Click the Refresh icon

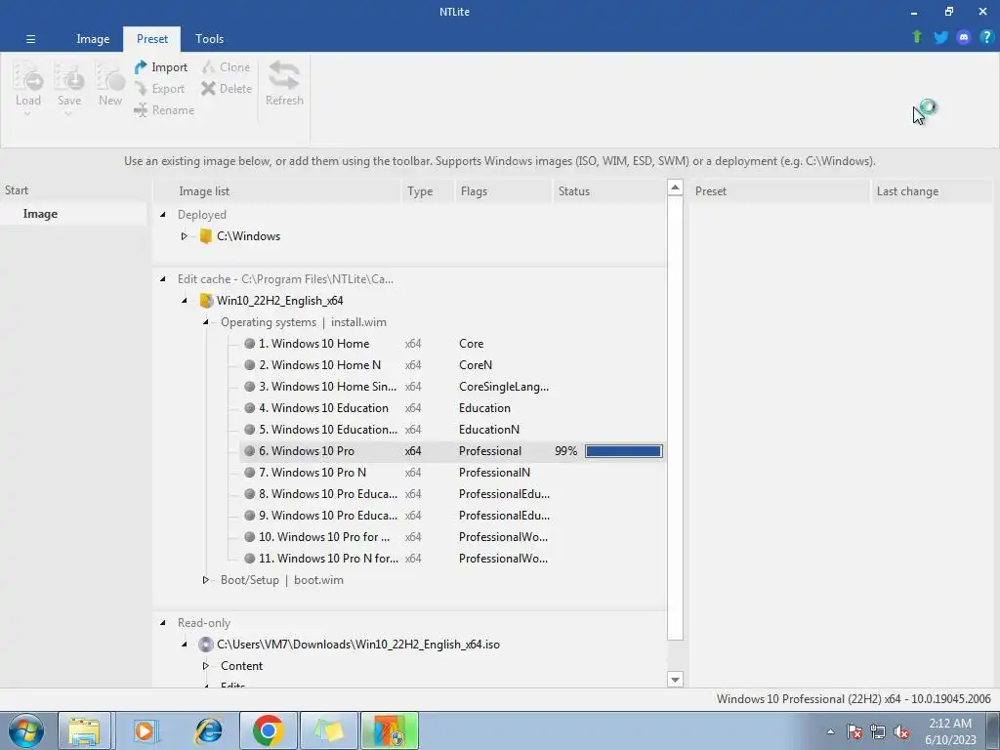[x=284, y=76]
